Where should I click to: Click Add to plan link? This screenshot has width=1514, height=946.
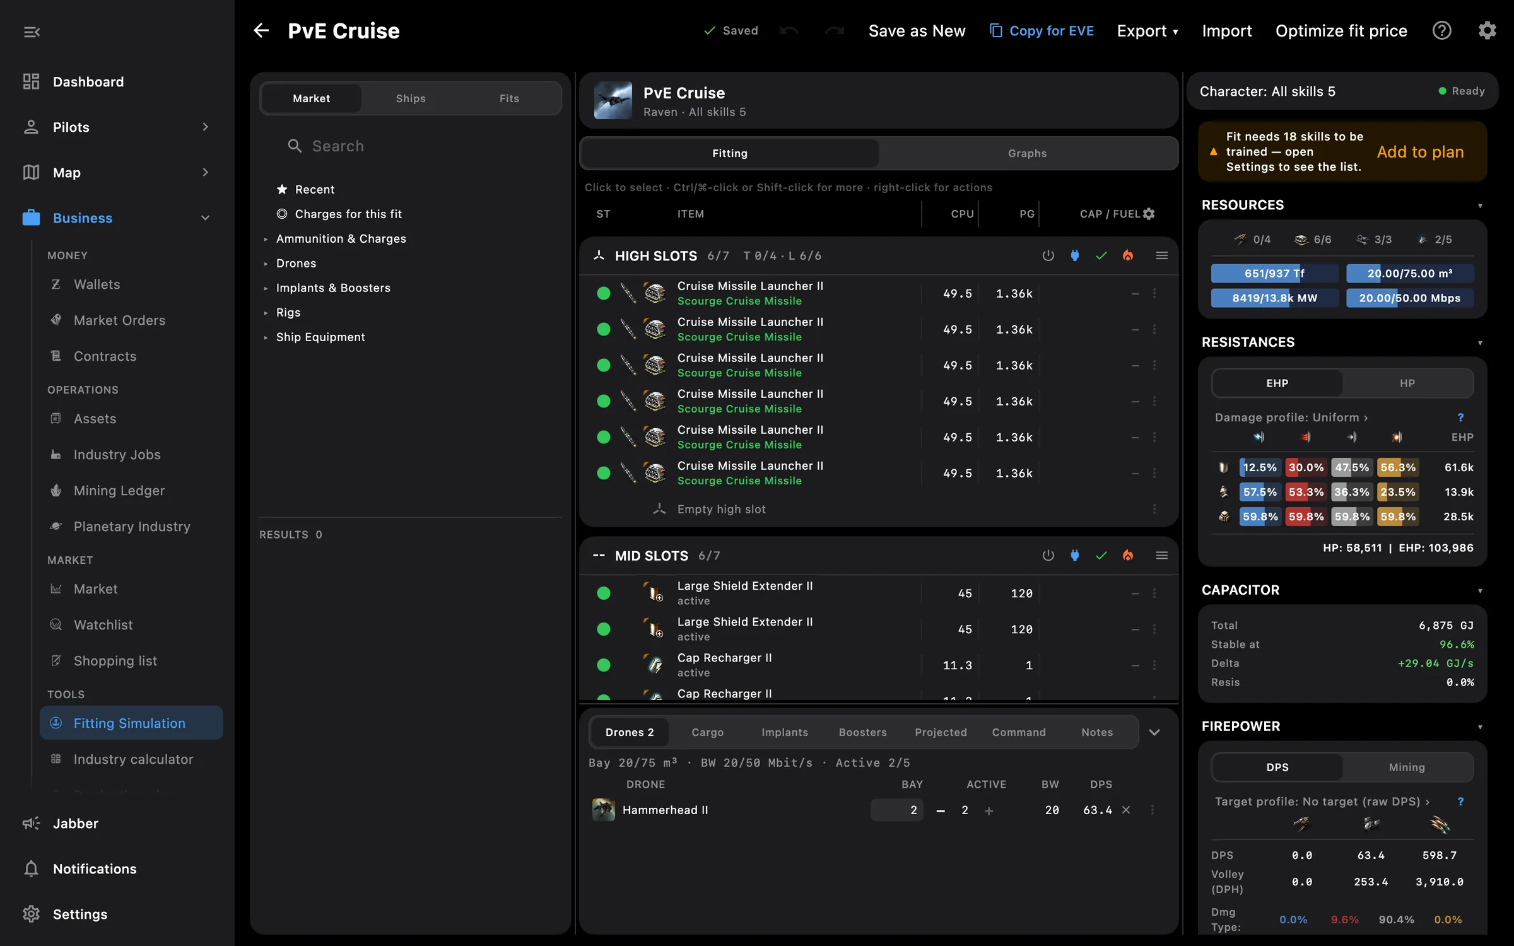click(x=1420, y=151)
